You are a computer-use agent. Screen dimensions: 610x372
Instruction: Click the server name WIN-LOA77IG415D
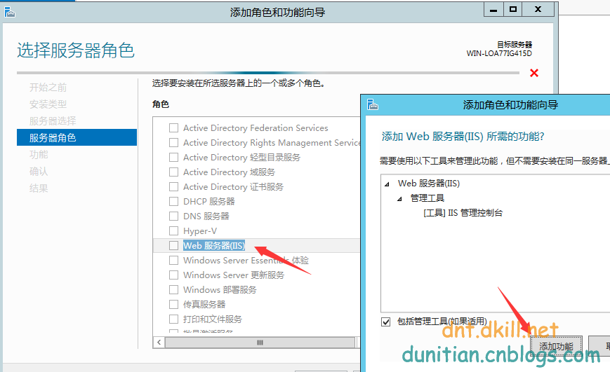coord(499,53)
